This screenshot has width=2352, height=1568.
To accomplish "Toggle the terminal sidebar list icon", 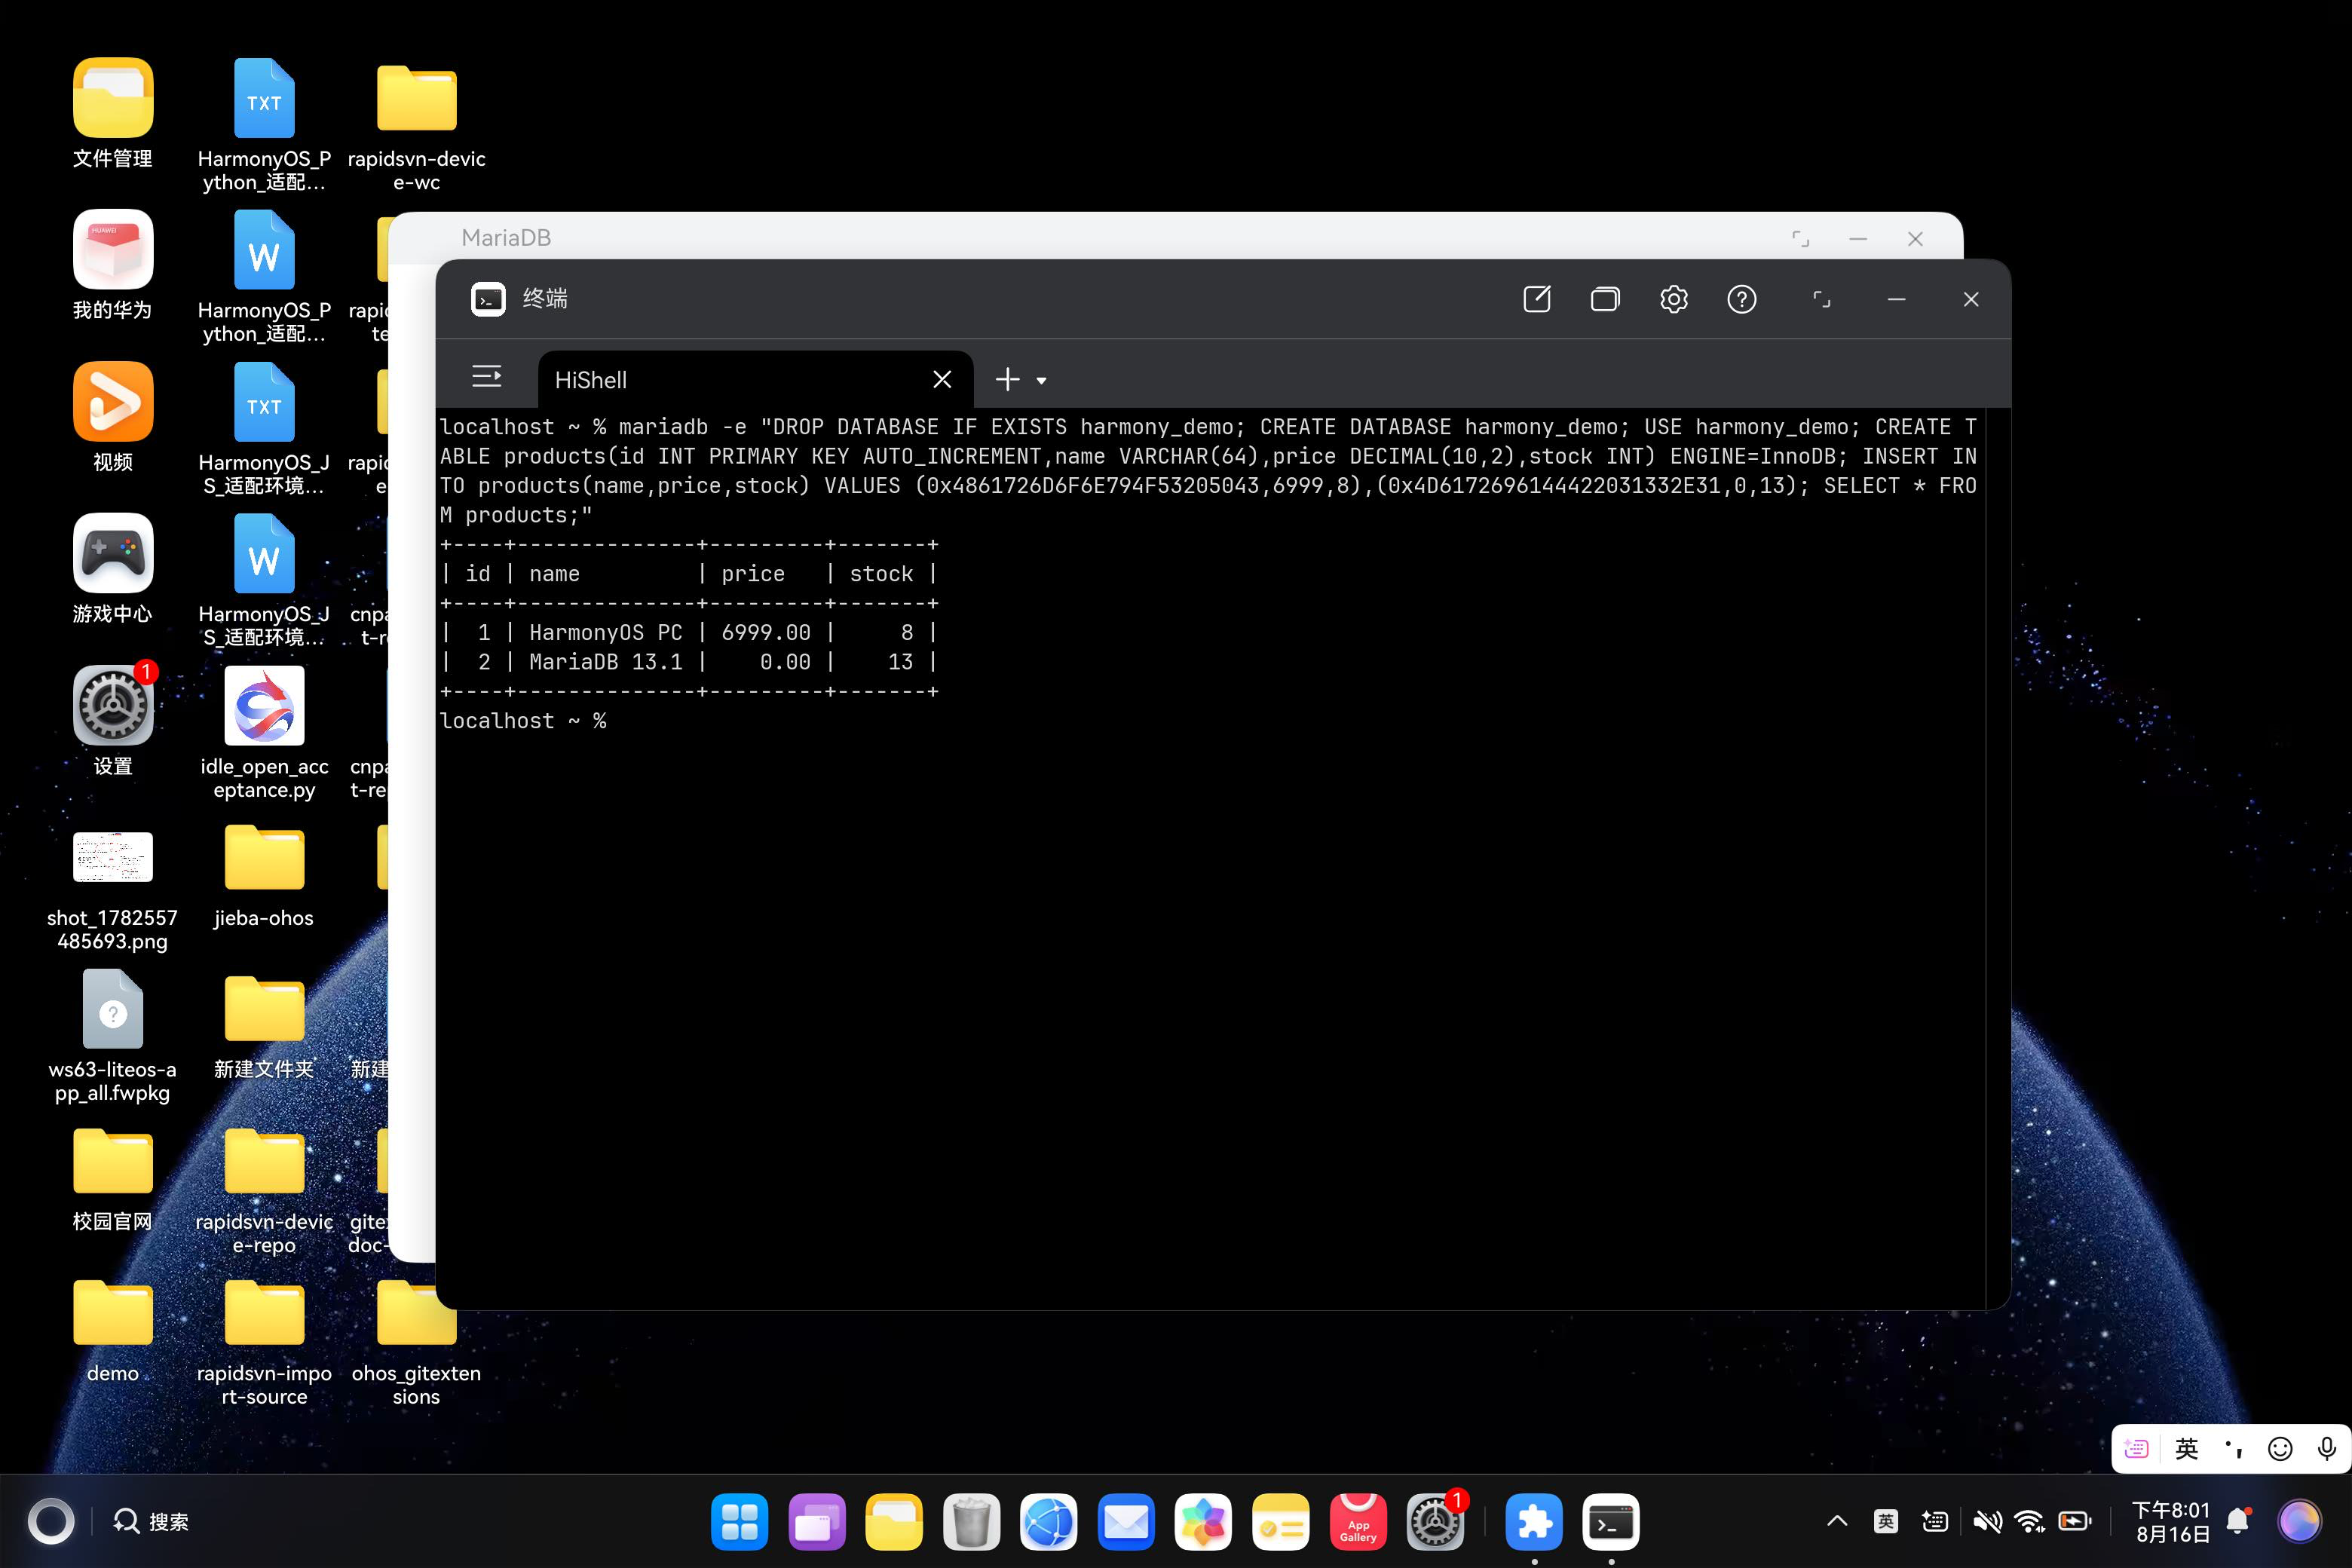I will 487,377.
